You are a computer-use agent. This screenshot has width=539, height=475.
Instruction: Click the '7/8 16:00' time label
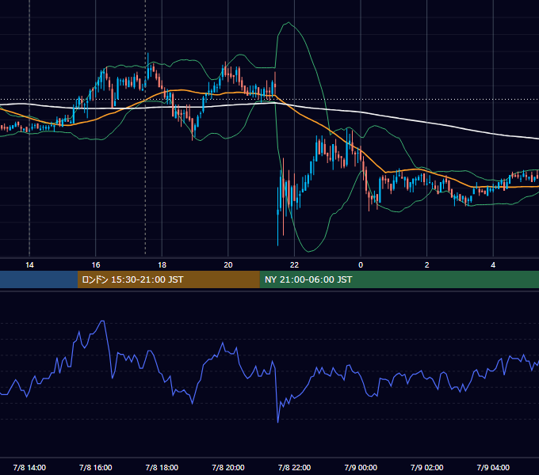[96, 467]
